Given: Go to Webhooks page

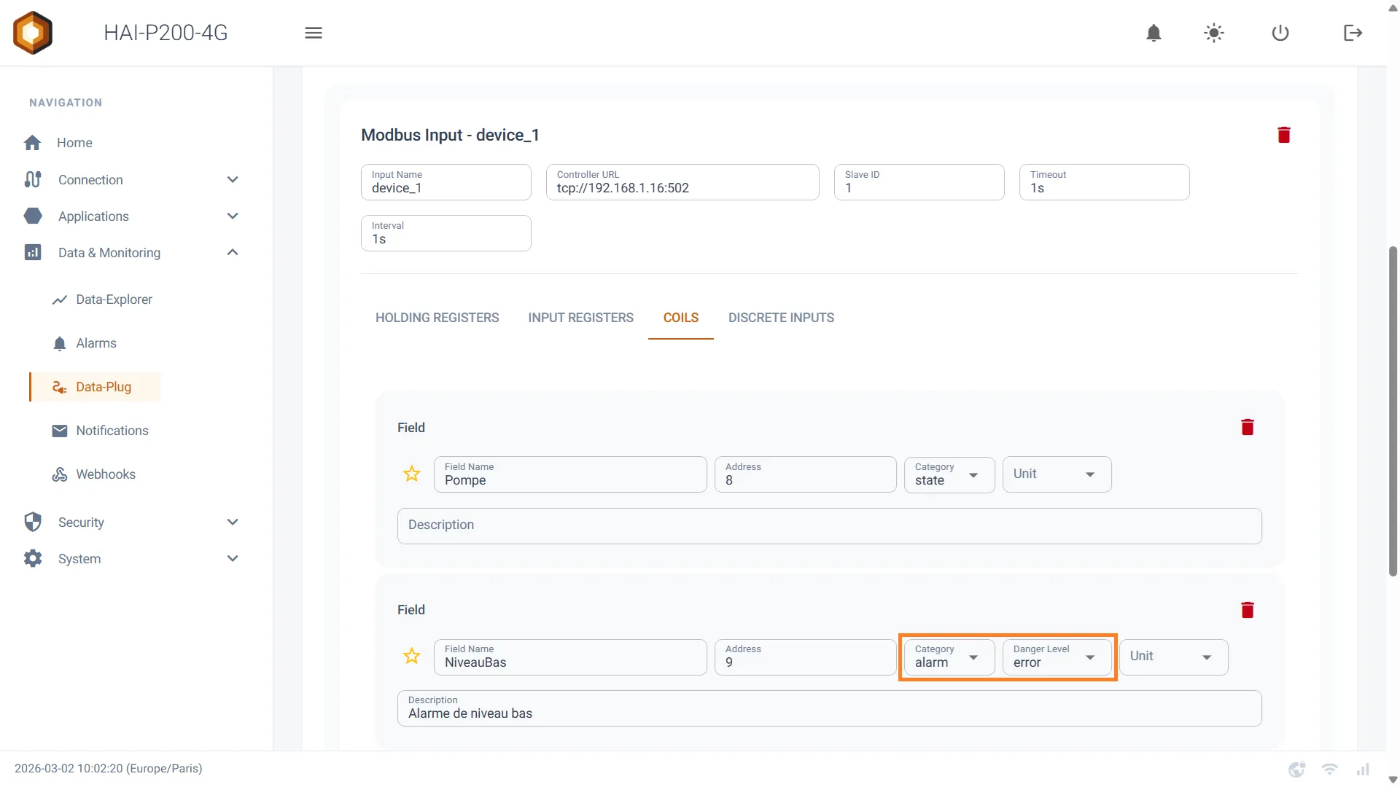Looking at the screenshot, I should pos(105,474).
